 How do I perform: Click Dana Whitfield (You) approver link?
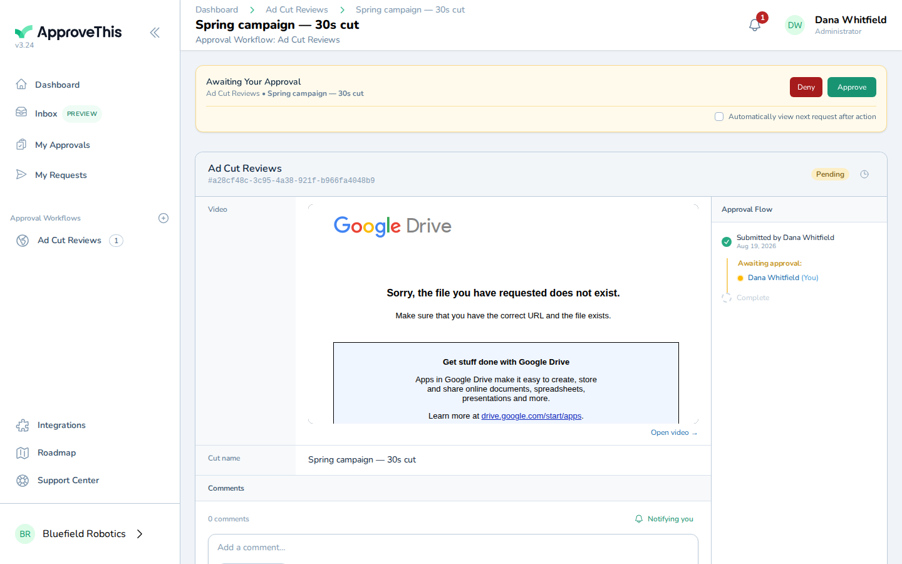coord(783,278)
